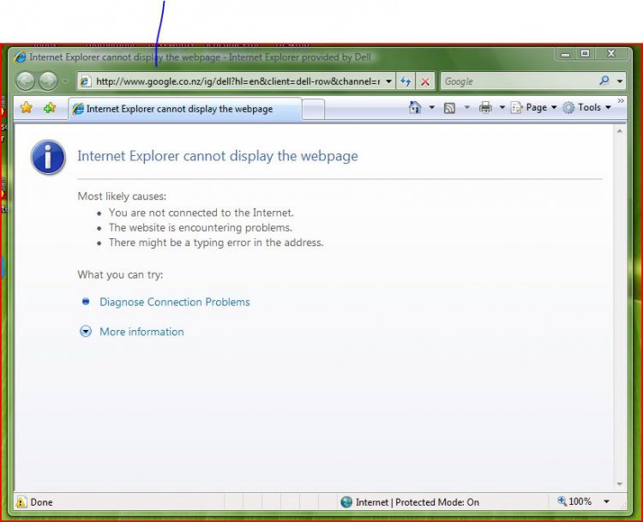Open the recent pages dropdown arrow
Screen dimensions: 643x522
click(x=65, y=81)
